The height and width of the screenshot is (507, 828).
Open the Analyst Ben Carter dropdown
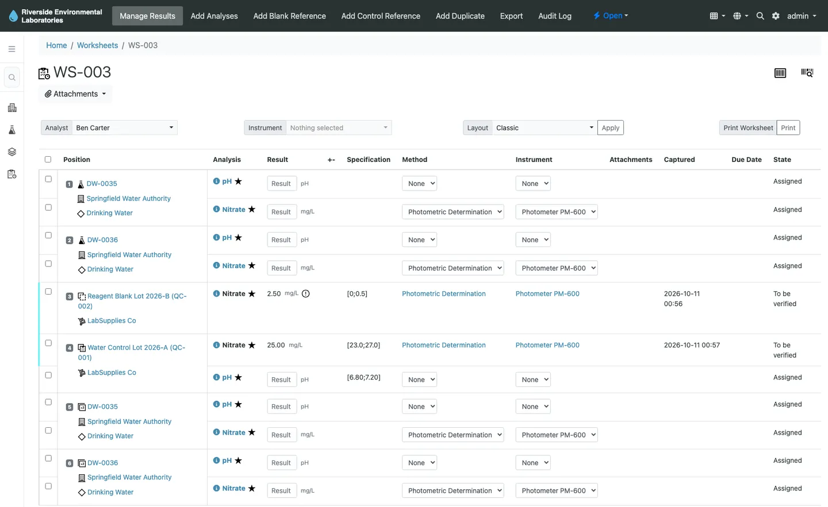(x=125, y=128)
